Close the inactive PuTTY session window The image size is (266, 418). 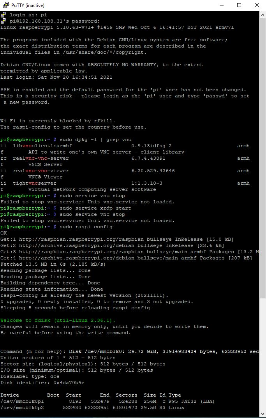coord(257,5)
